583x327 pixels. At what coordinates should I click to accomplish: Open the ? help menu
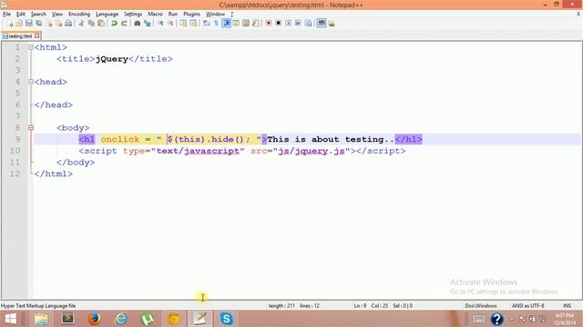[x=231, y=15]
